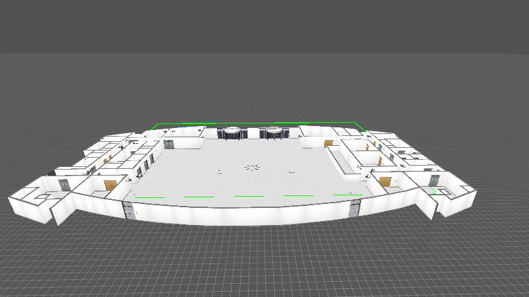This screenshot has width=529, height=297.
Task: Click the cluster marker in the hall center
Action: [x=252, y=167]
